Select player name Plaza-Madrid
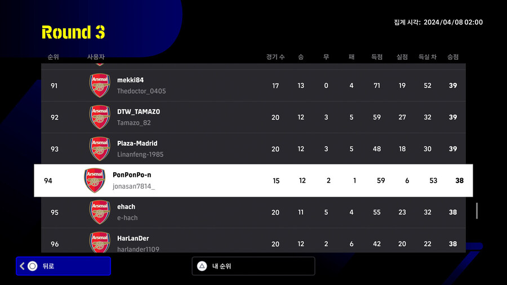Screen dimensions: 507x285 point(137,144)
